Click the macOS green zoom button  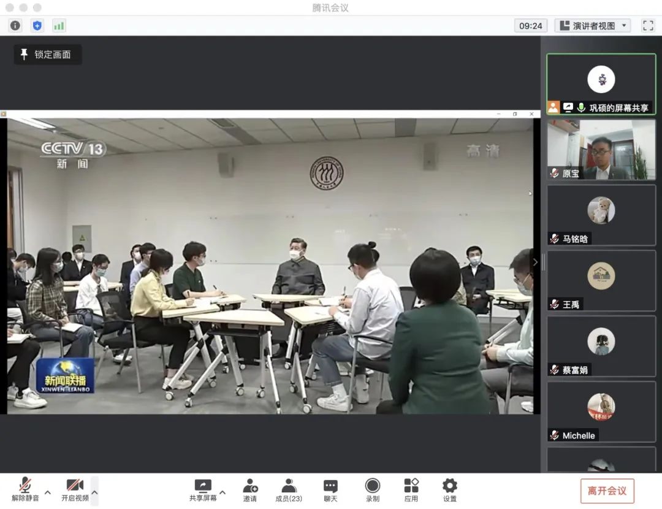(37, 7)
